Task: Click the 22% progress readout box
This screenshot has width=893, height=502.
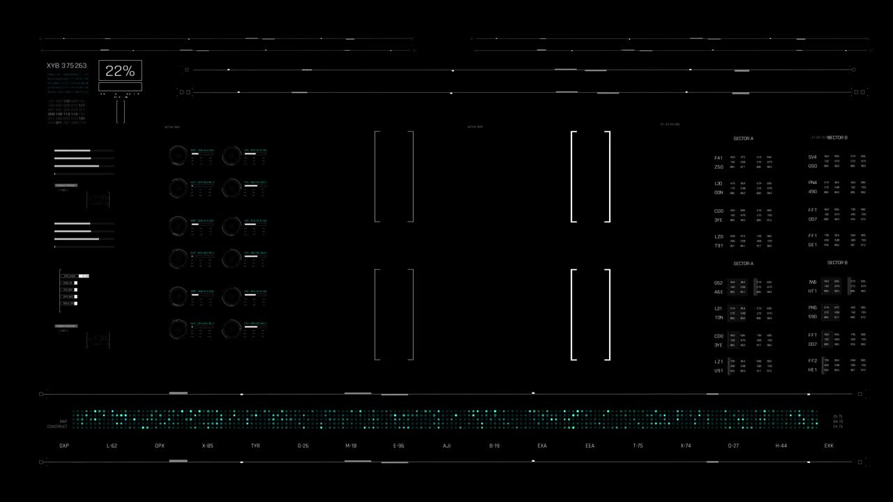Action: 120,70
